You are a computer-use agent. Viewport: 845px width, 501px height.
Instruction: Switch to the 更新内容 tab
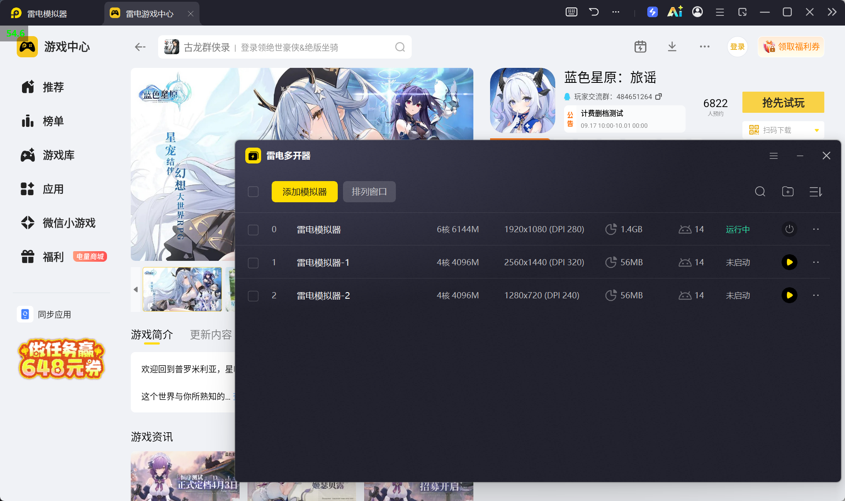[x=211, y=335]
